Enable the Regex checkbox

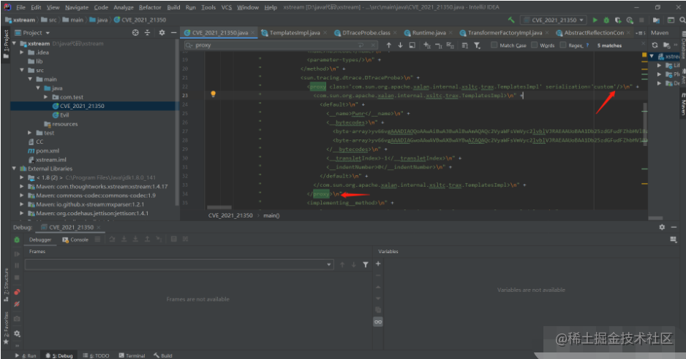563,45
